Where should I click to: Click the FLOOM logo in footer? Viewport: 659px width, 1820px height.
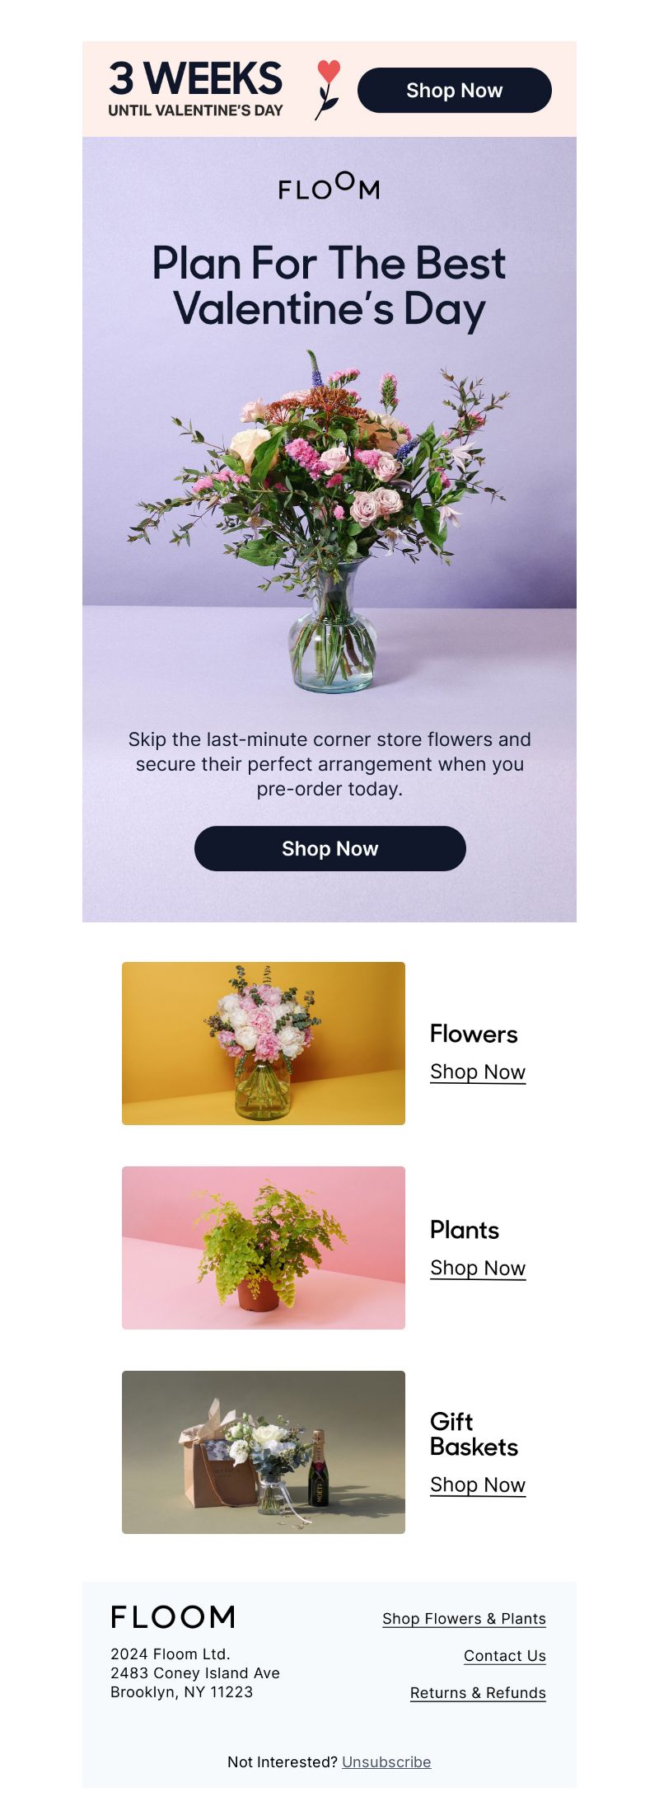click(173, 1616)
